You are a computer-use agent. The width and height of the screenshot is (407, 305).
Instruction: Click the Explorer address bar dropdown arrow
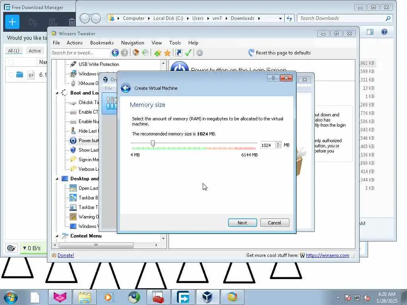pos(280,18)
